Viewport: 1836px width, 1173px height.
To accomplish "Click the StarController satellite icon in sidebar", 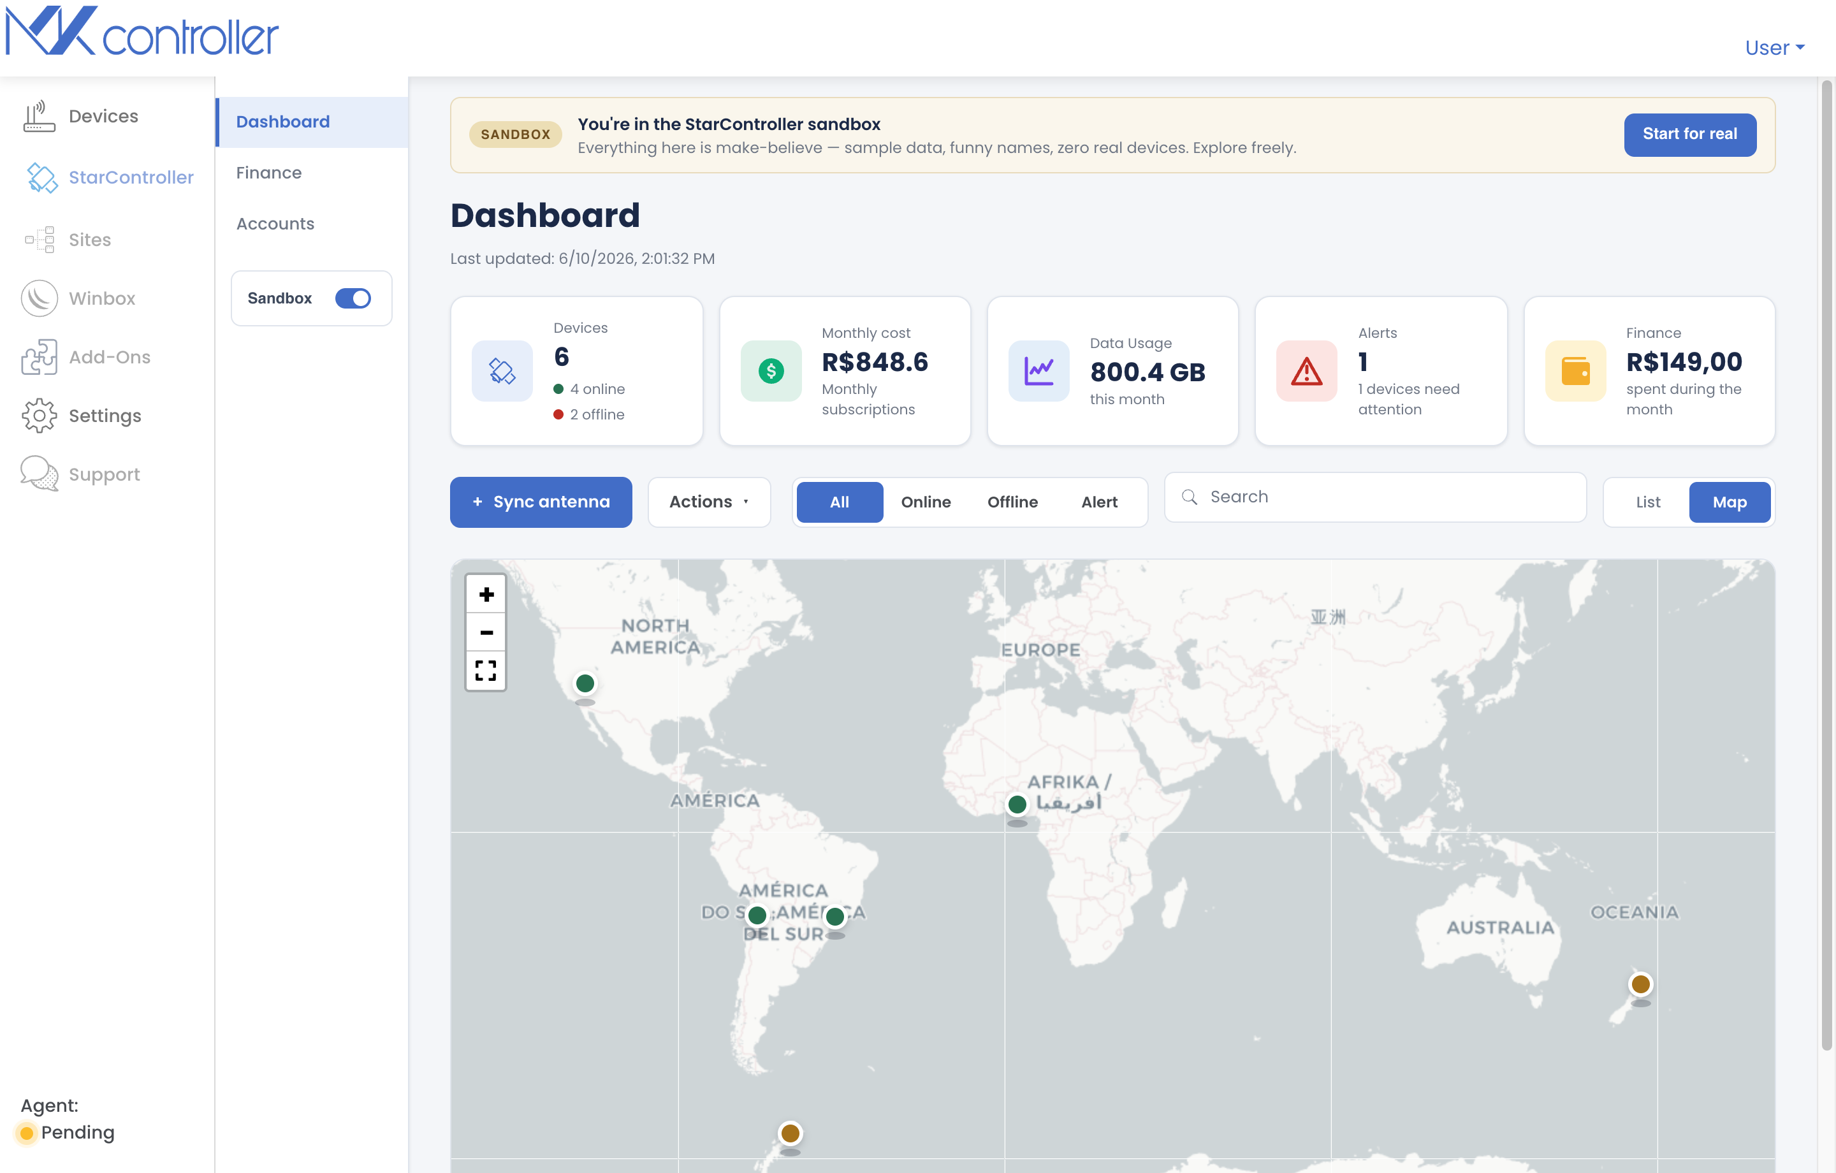I will click(42, 178).
